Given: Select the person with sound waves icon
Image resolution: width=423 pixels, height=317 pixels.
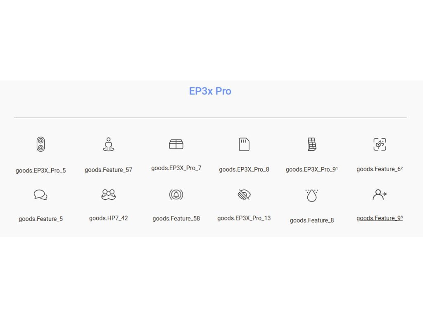Looking at the screenshot, I should point(380,194).
